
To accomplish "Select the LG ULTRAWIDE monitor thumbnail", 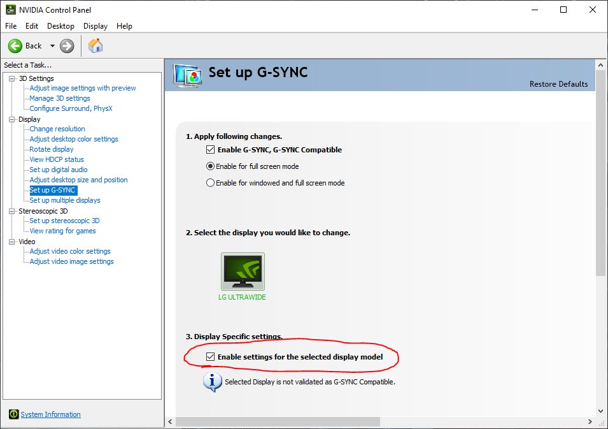I will (x=243, y=272).
